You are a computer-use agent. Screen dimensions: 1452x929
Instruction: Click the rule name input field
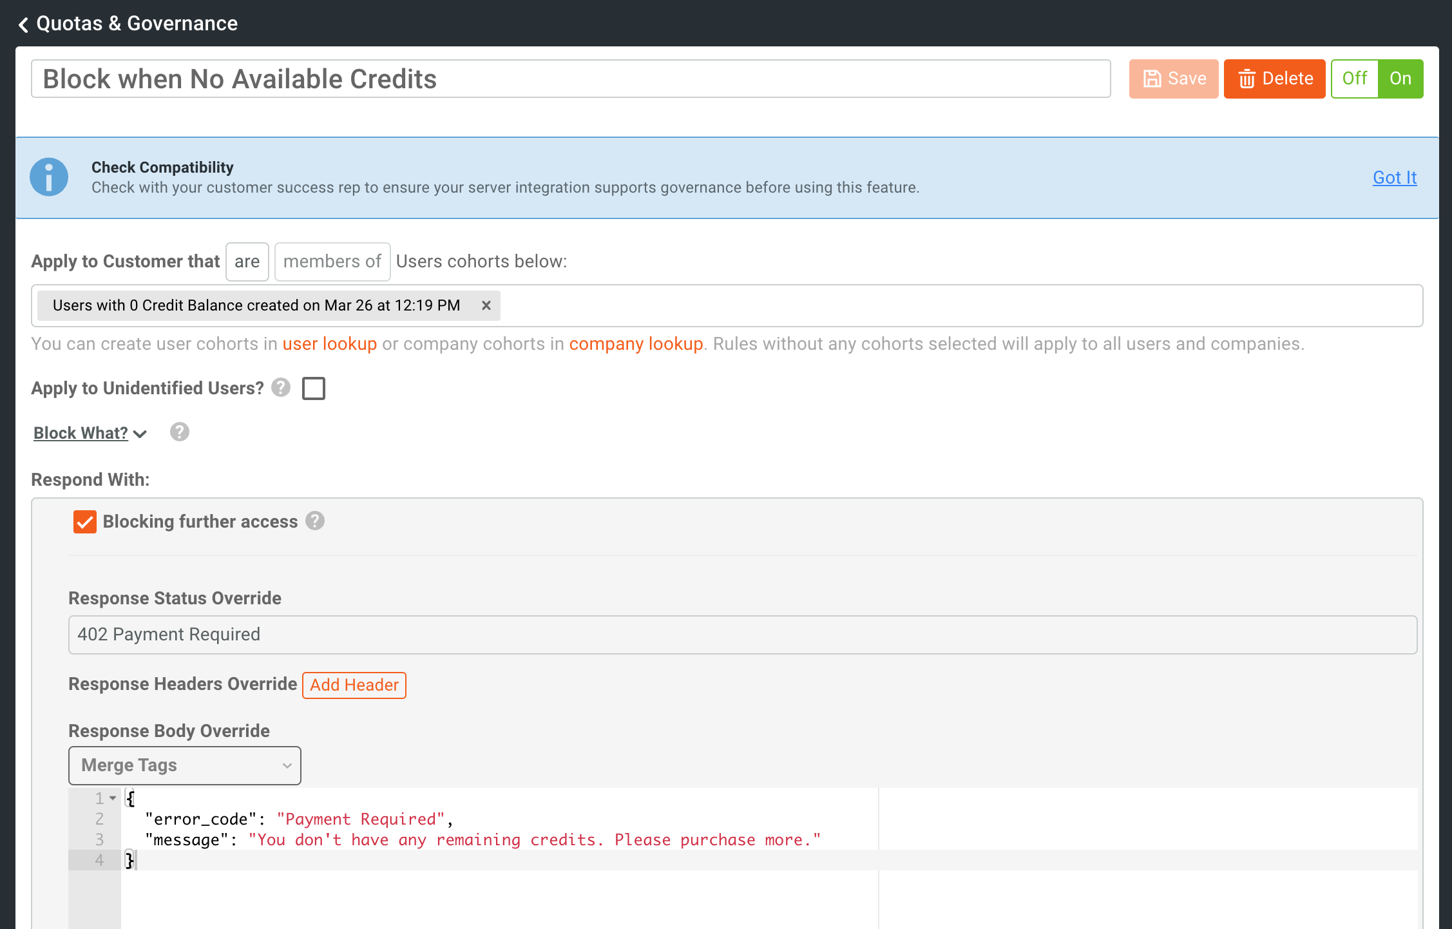coord(570,79)
